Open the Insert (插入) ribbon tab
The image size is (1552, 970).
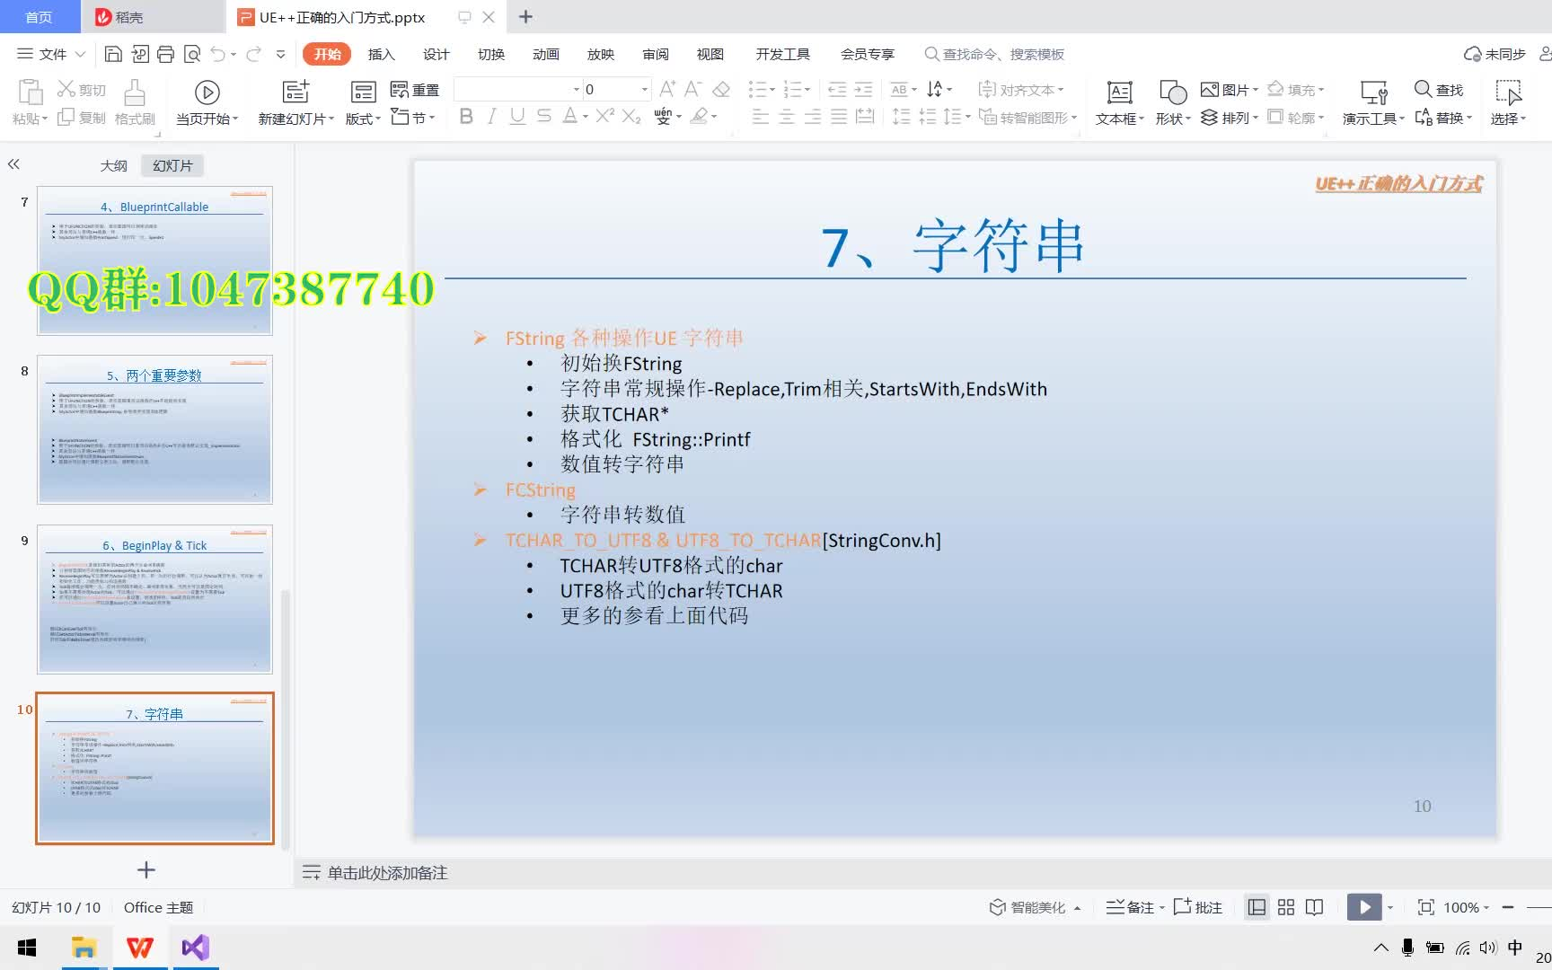point(381,54)
